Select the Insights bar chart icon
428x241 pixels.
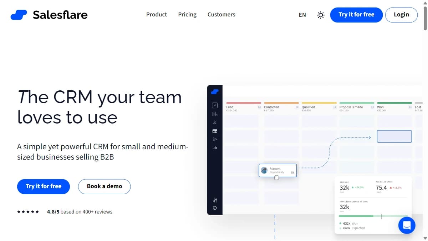(215, 147)
